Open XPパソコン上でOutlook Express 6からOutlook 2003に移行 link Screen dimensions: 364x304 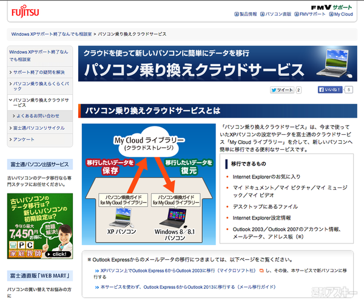178,271
